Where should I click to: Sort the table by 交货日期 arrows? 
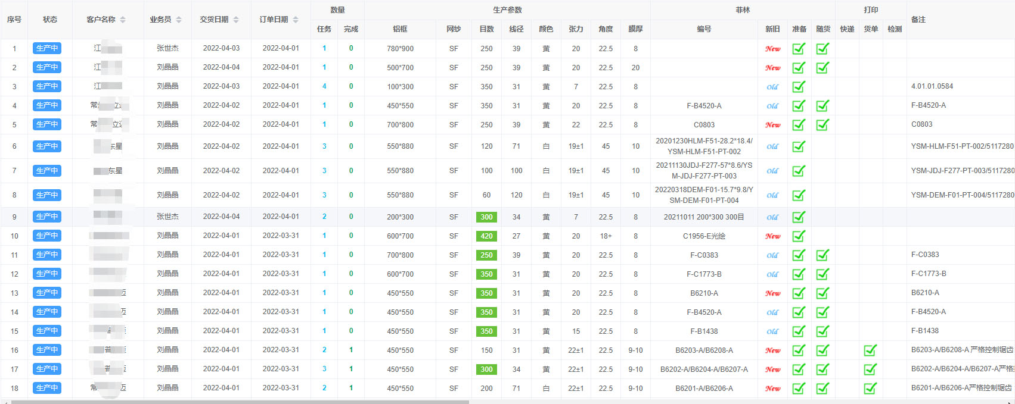236,20
